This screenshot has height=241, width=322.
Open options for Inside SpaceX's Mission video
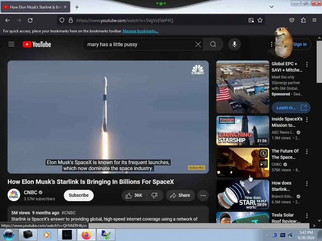pyautogui.click(x=307, y=120)
